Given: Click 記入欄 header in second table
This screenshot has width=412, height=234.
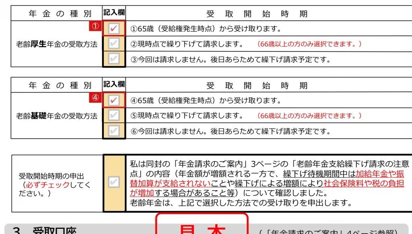Looking at the screenshot, I should coord(114,84).
